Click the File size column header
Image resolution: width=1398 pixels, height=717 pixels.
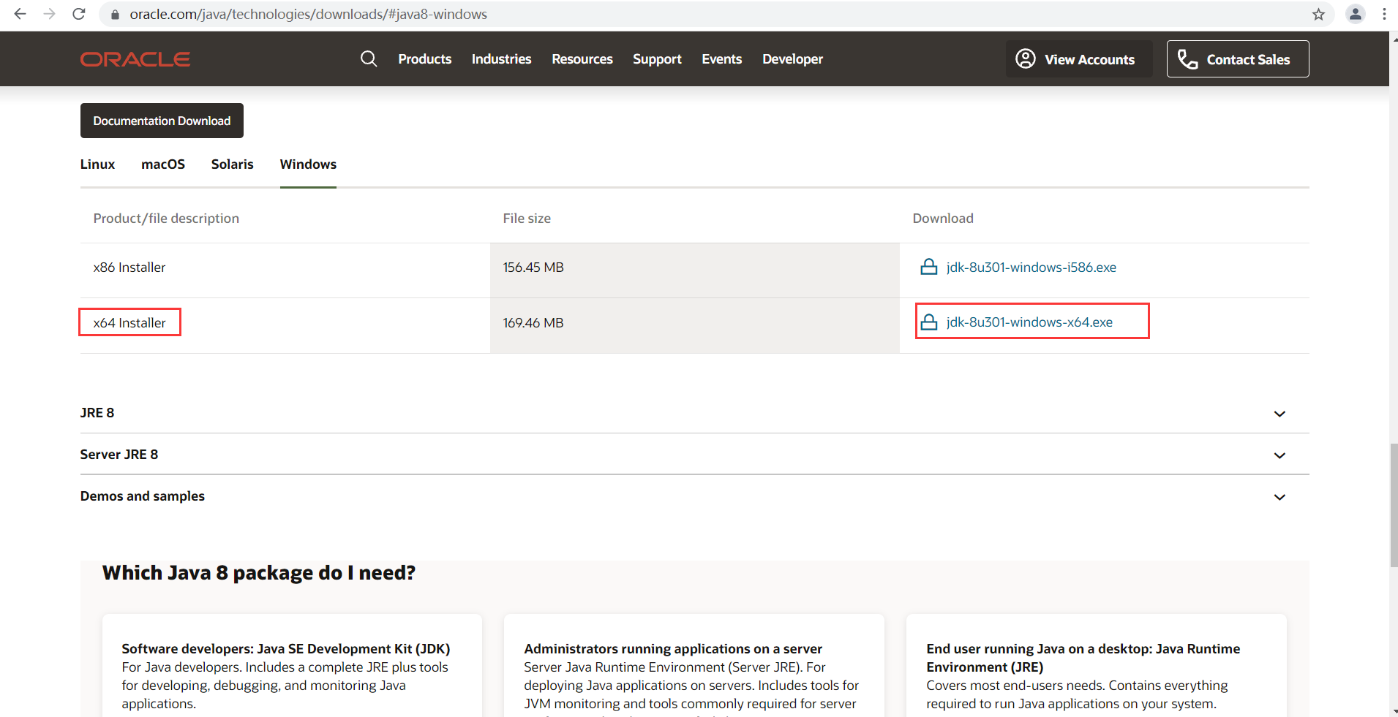[527, 219]
